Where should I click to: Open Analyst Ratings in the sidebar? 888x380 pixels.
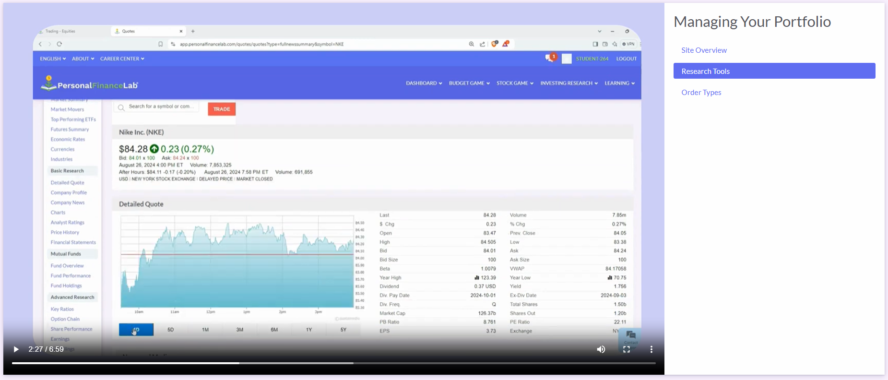point(67,223)
